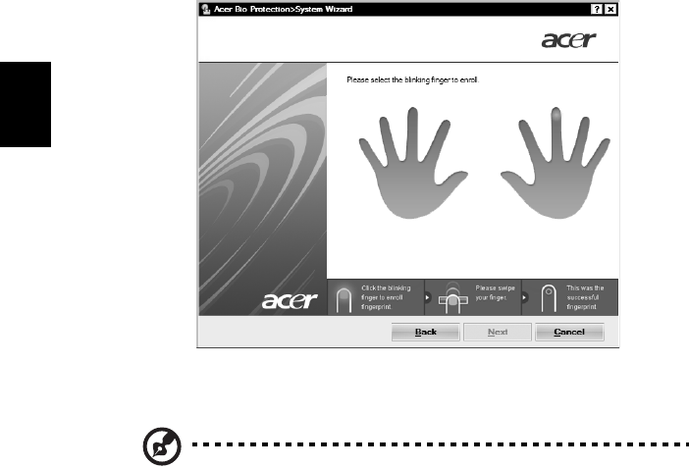The height and width of the screenshot is (468, 689).
Task: Cancel the System Wizard
Action: pyautogui.click(x=569, y=332)
